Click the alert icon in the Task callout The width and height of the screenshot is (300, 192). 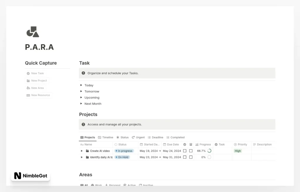point(83,73)
